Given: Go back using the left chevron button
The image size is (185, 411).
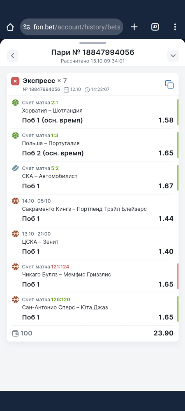Looking at the screenshot, I should click(x=13, y=55).
